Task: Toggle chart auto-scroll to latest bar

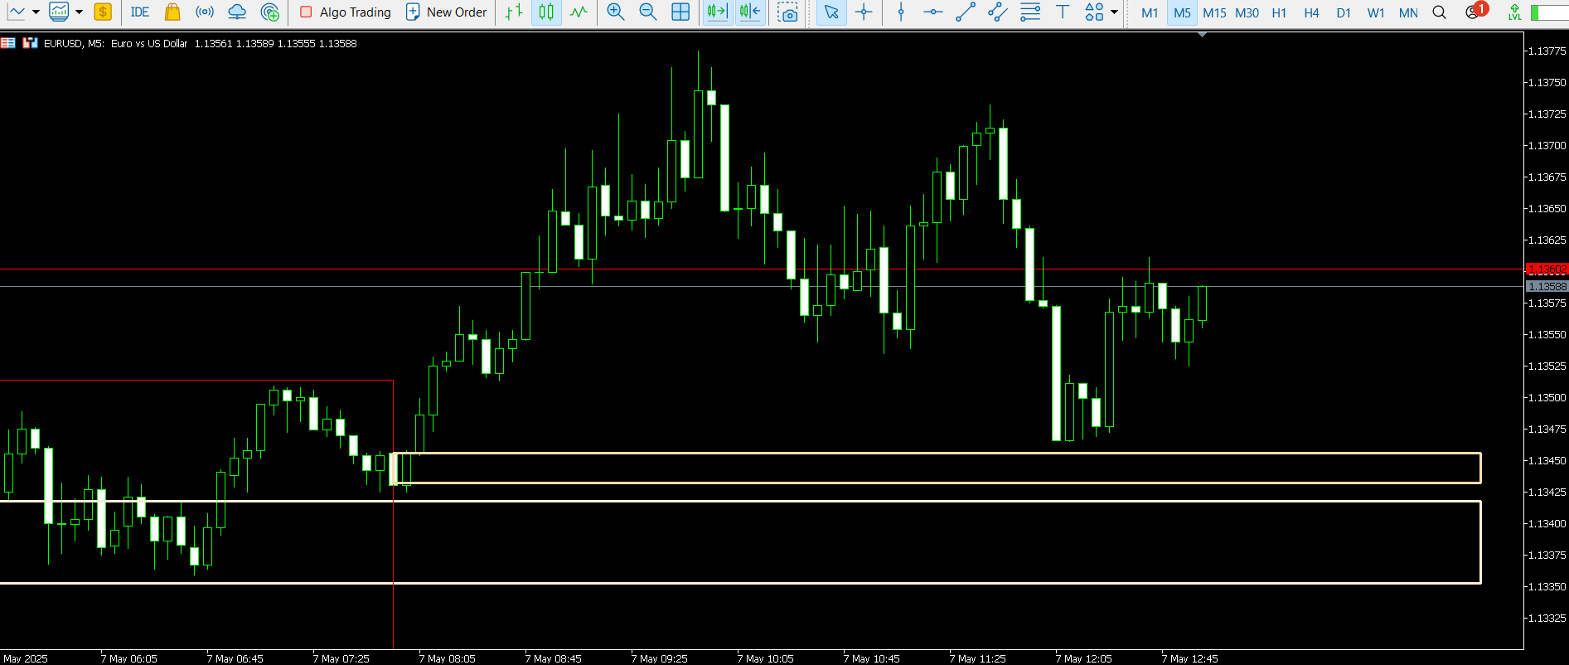Action: (x=717, y=12)
